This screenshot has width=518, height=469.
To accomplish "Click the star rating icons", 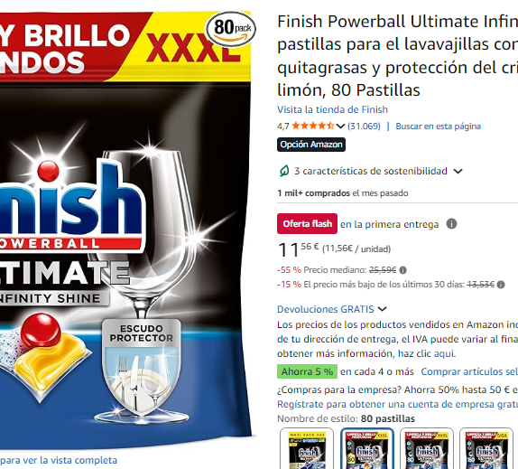I will coord(313,126).
